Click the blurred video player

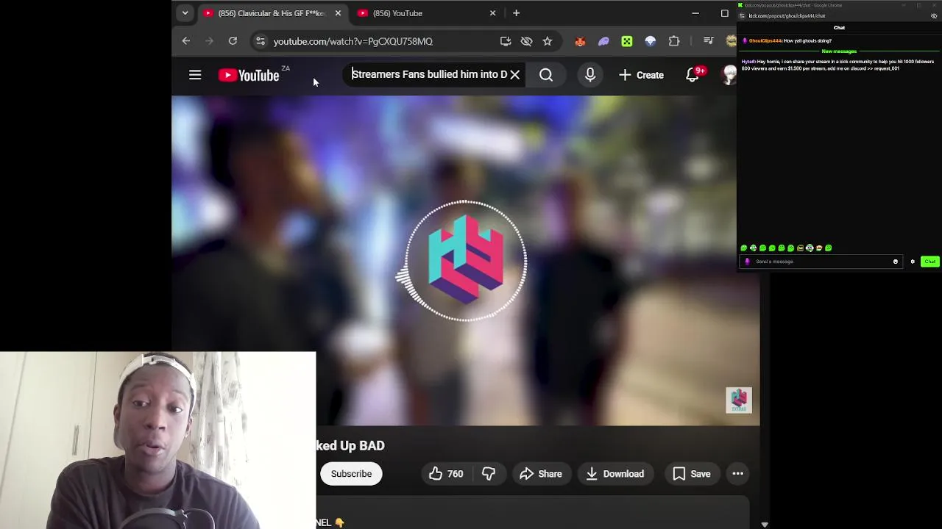click(x=465, y=261)
